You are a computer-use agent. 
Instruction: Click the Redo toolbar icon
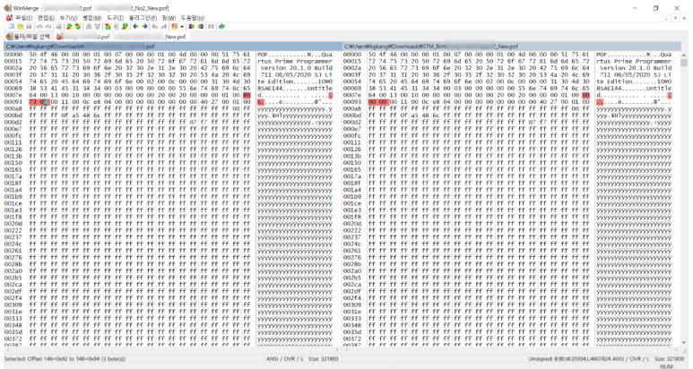point(48,27)
